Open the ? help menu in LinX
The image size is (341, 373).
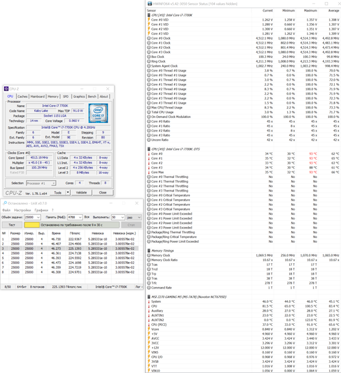[53, 210]
